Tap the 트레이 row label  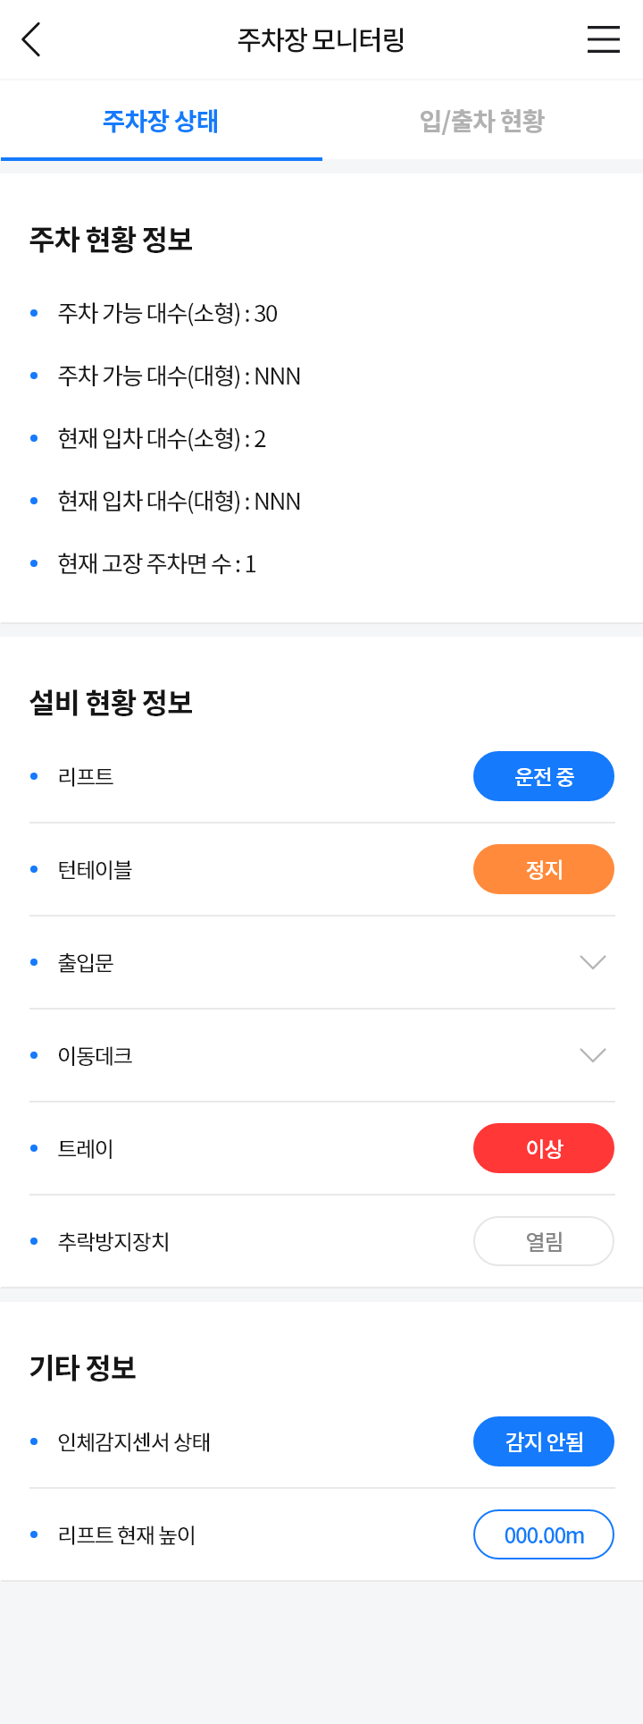point(86,1148)
